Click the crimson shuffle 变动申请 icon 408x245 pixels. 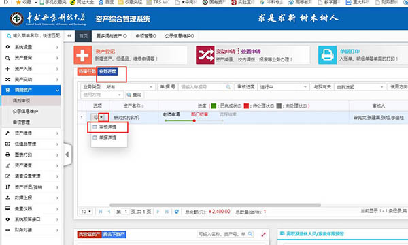pyautogui.click(x=205, y=55)
